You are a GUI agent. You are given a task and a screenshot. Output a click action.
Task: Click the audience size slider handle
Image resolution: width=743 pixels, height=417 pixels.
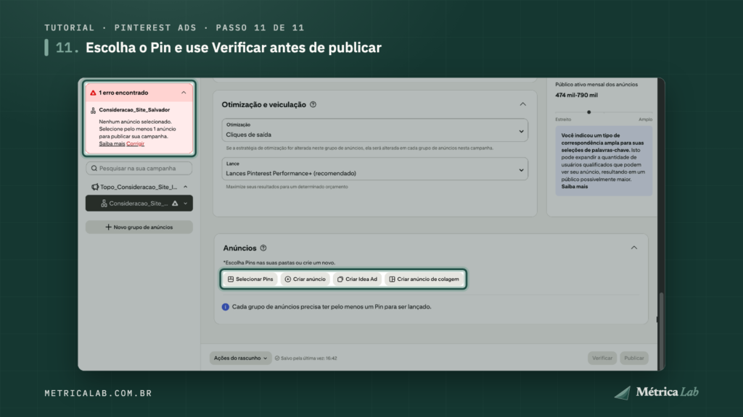589,112
